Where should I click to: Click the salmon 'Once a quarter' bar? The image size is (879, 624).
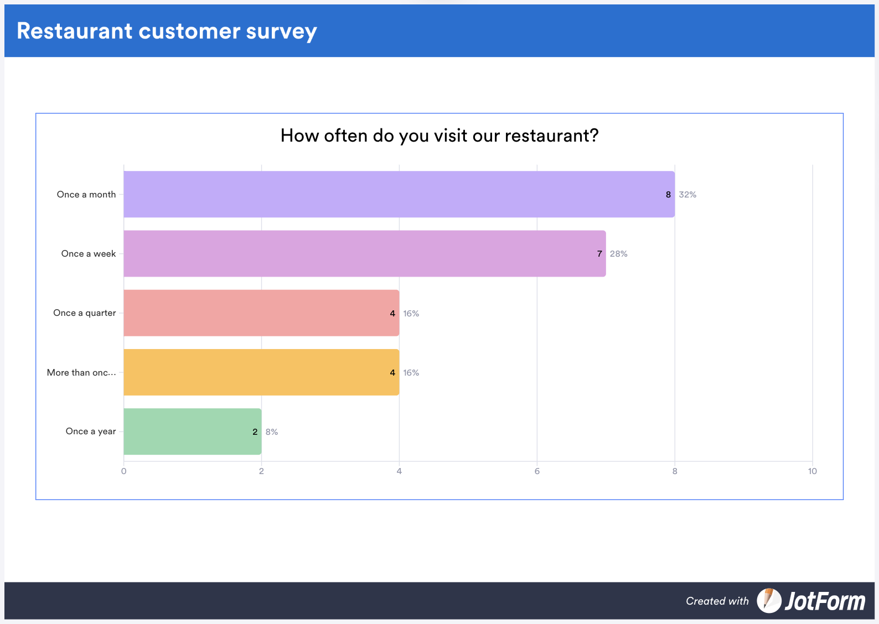click(261, 313)
